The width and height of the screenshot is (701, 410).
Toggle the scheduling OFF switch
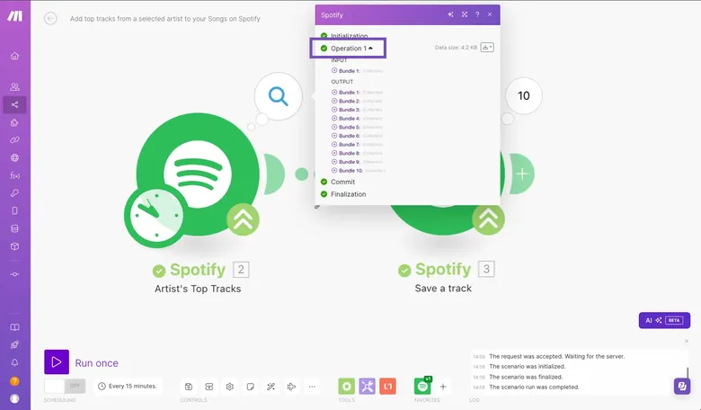pyautogui.click(x=65, y=386)
